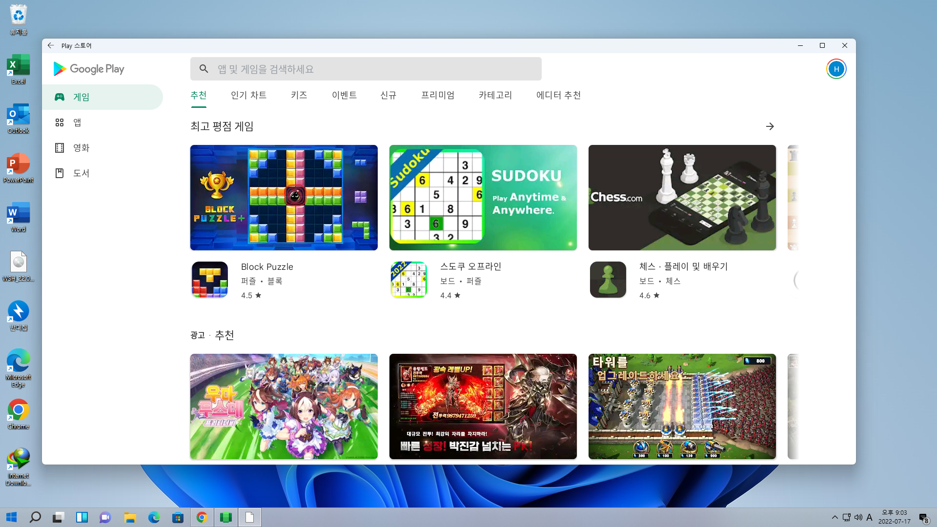
Task: Open the Chess.com banner image
Action: (682, 198)
